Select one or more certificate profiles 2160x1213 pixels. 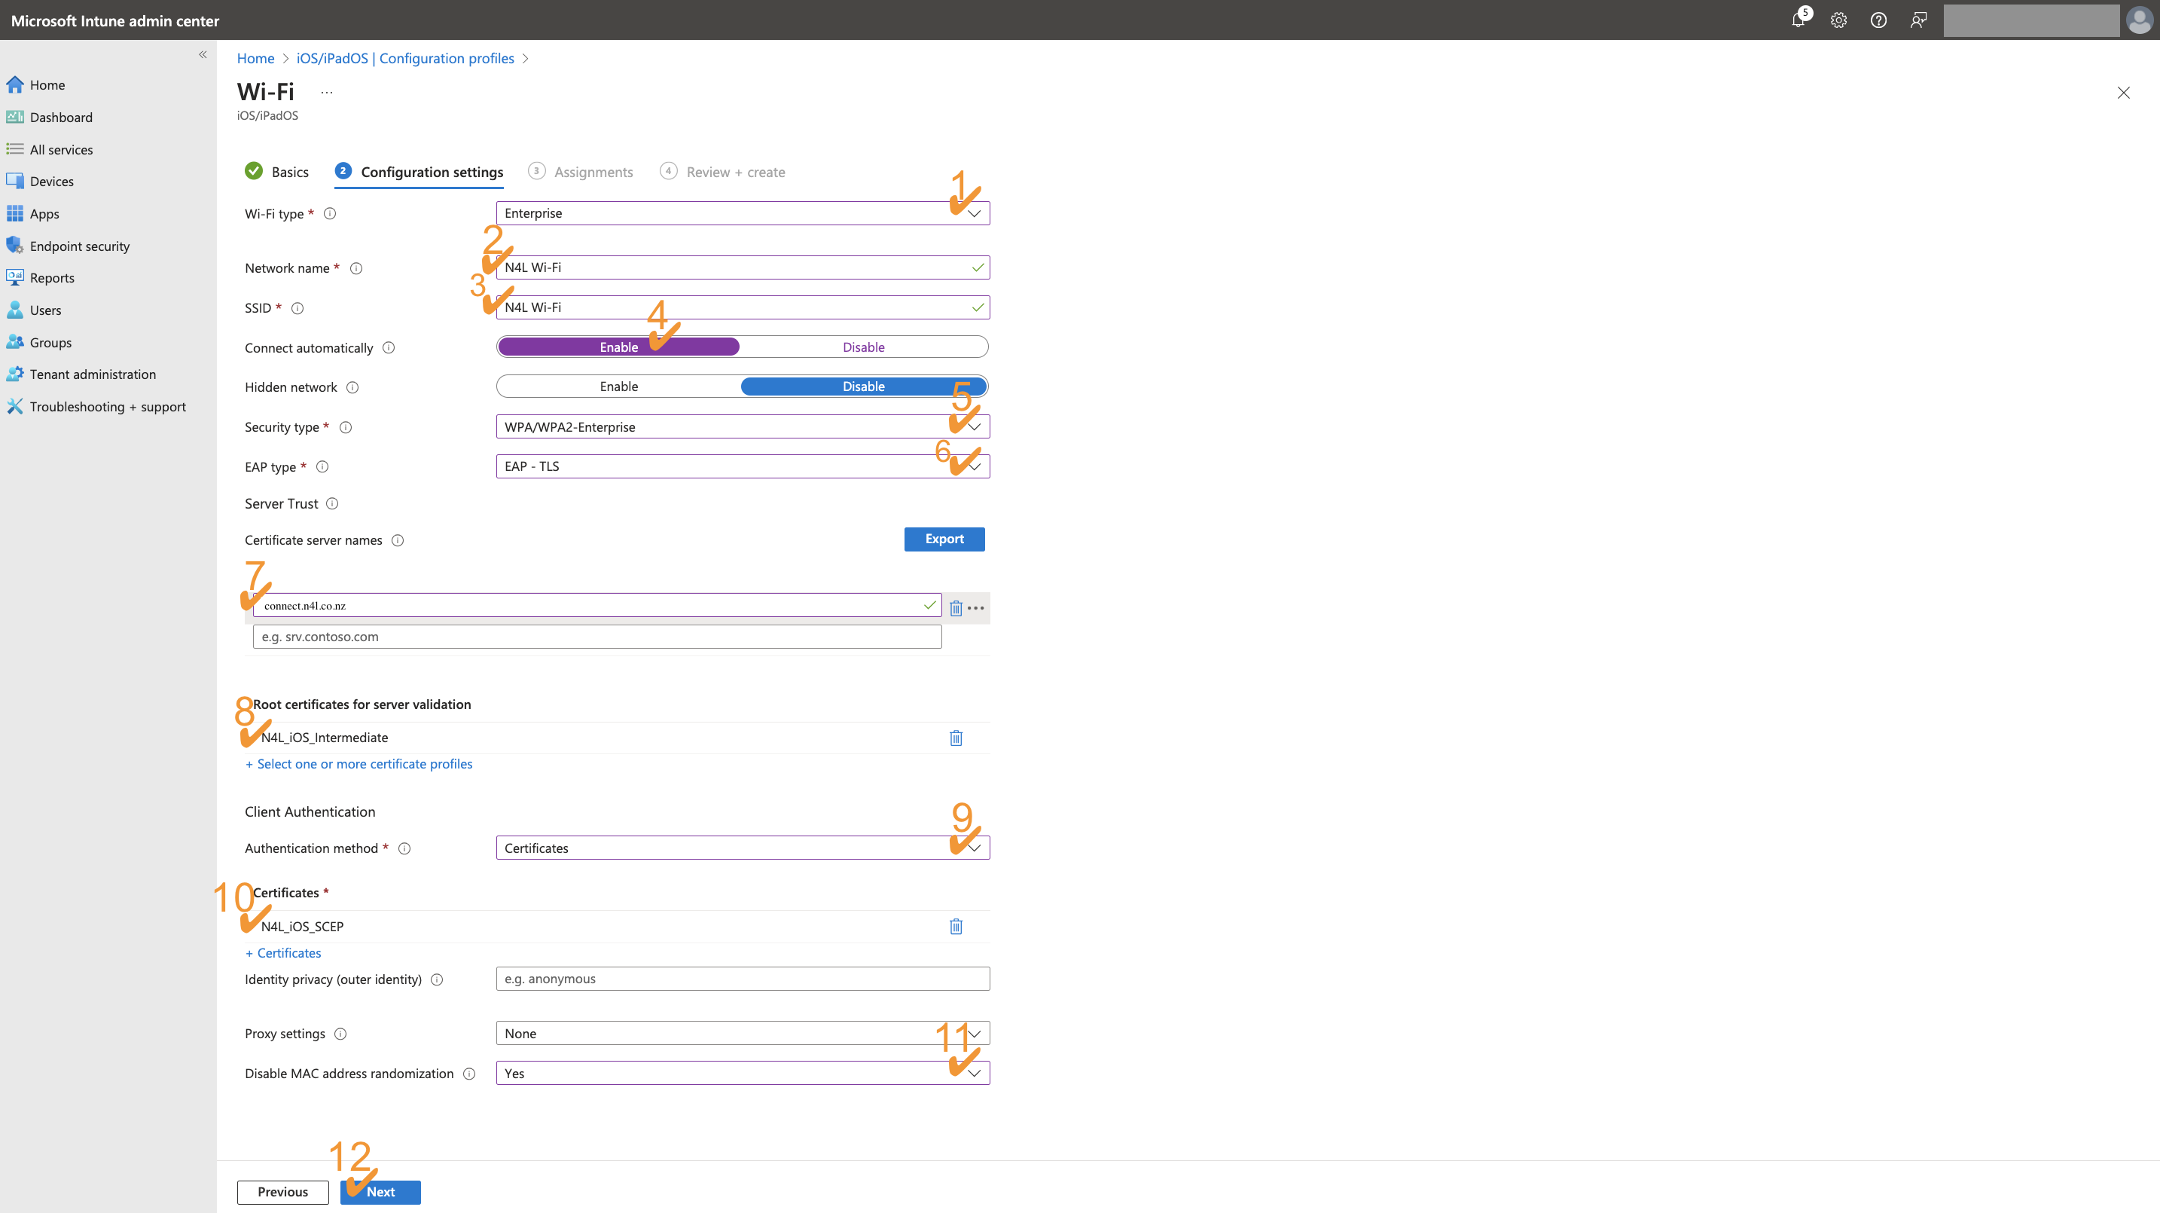pos(359,763)
